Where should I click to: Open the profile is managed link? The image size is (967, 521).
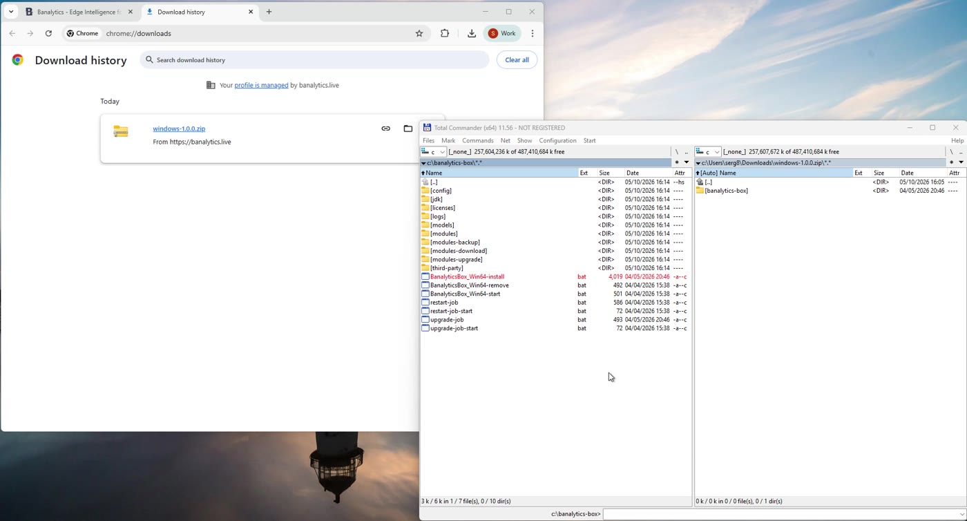(x=261, y=85)
